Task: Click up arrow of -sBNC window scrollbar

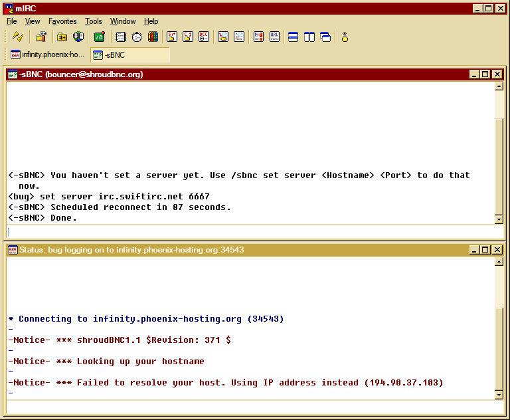Action: click(x=499, y=86)
